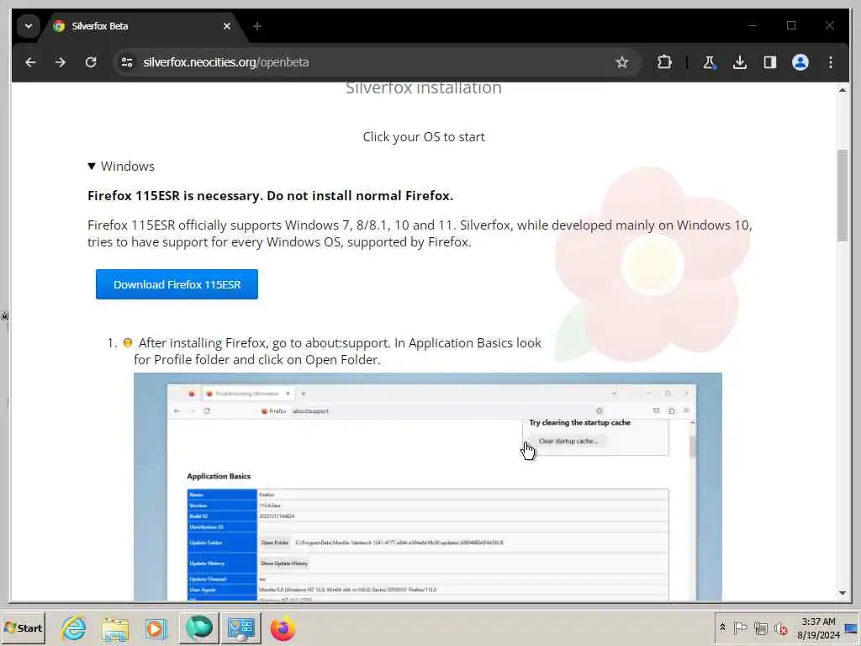Open Windows Media Player from taskbar
The height and width of the screenshot is (646, 861).
[156, 628]
